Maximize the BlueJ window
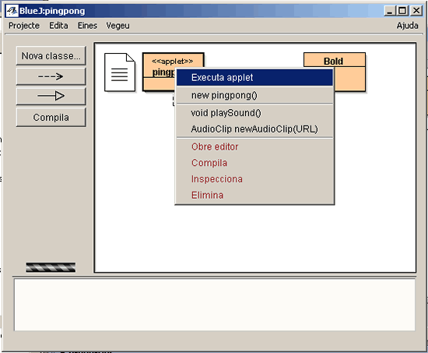Viewport: 428px width, 353px height. coord(402,11)
